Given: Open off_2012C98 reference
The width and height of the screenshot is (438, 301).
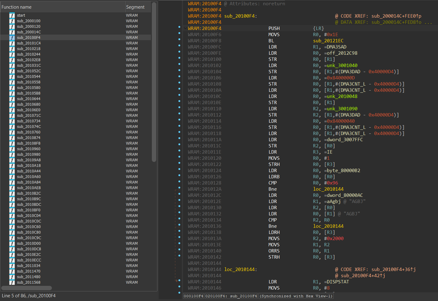Looking at the screenshot, I should [342, 53].
